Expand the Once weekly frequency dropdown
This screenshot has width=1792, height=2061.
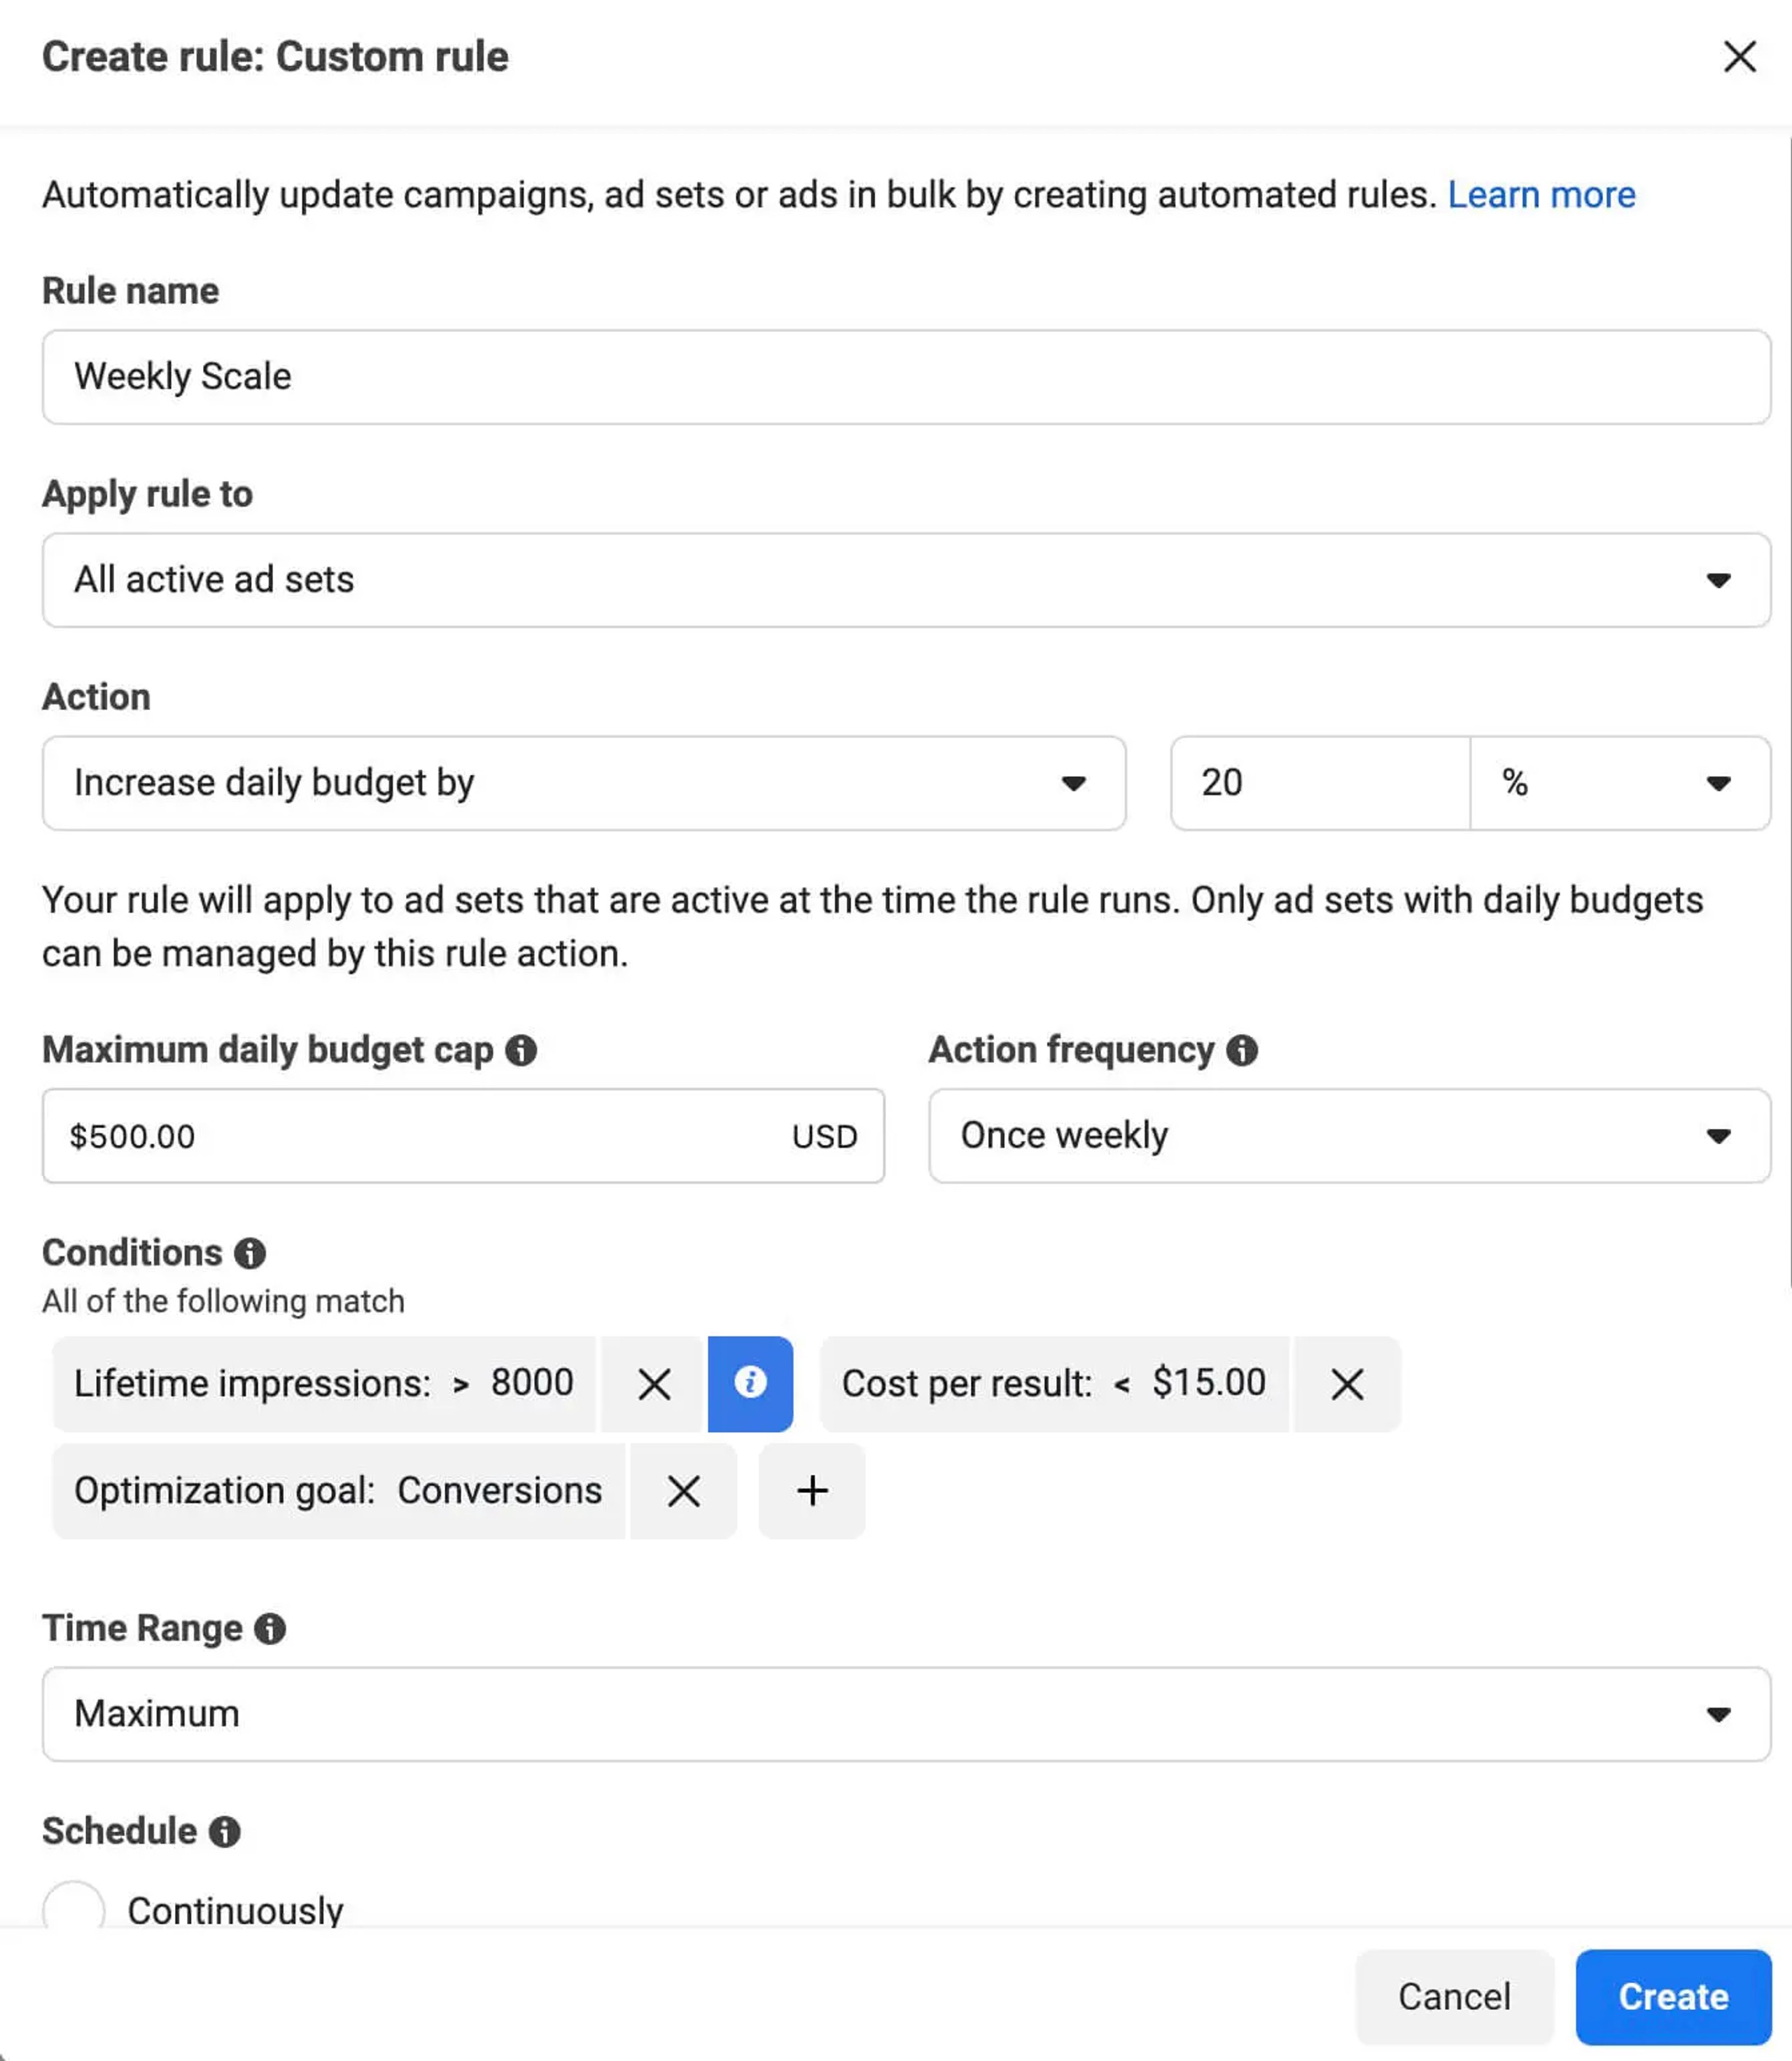point(1349,1136)
